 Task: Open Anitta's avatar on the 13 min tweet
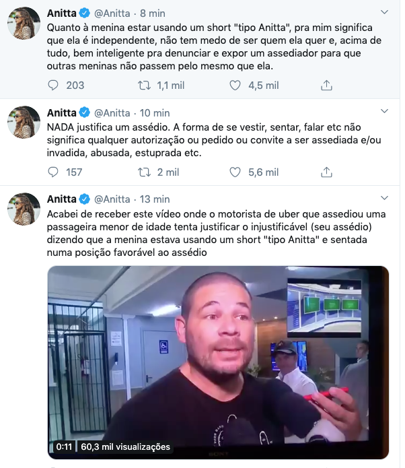pyautogui.click(x=24, y=209)
